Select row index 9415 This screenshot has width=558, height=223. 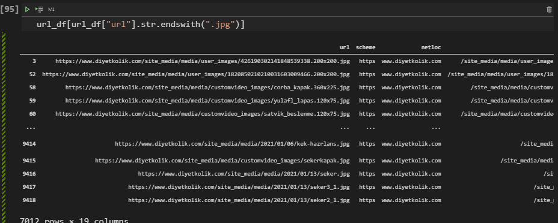point(29,161)
